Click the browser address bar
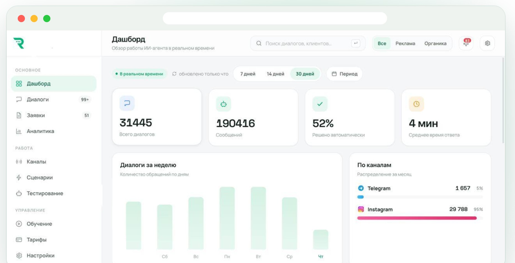 tap(275, 18)
